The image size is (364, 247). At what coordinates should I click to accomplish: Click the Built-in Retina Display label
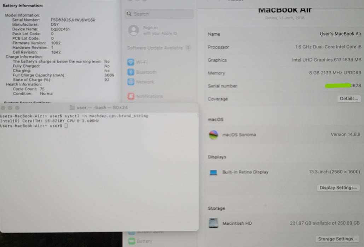(245, 172)
